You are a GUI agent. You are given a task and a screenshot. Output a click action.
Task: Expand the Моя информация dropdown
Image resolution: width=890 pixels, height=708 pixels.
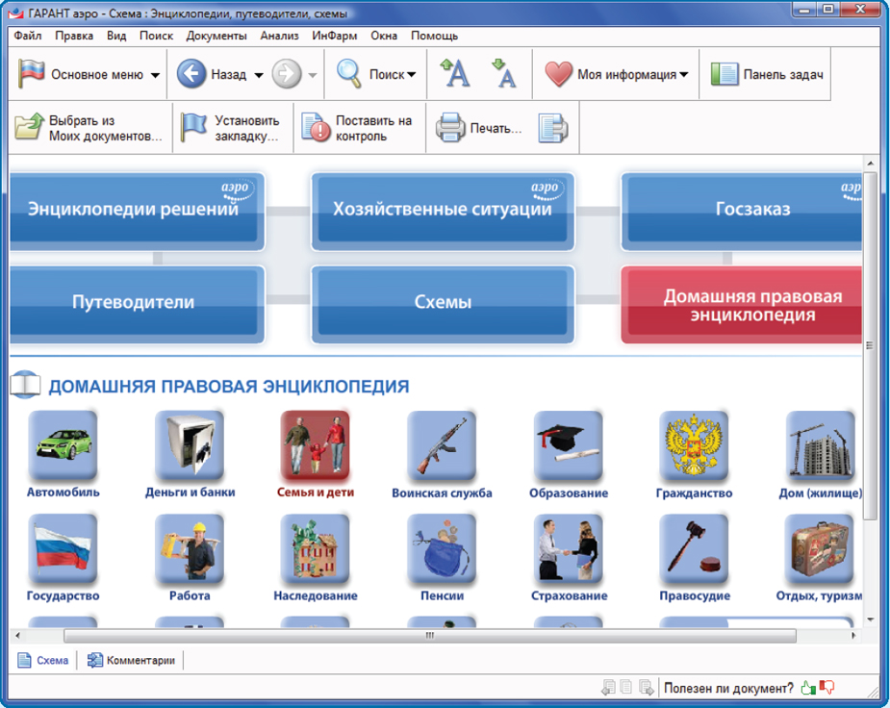(x=683, y=75)
